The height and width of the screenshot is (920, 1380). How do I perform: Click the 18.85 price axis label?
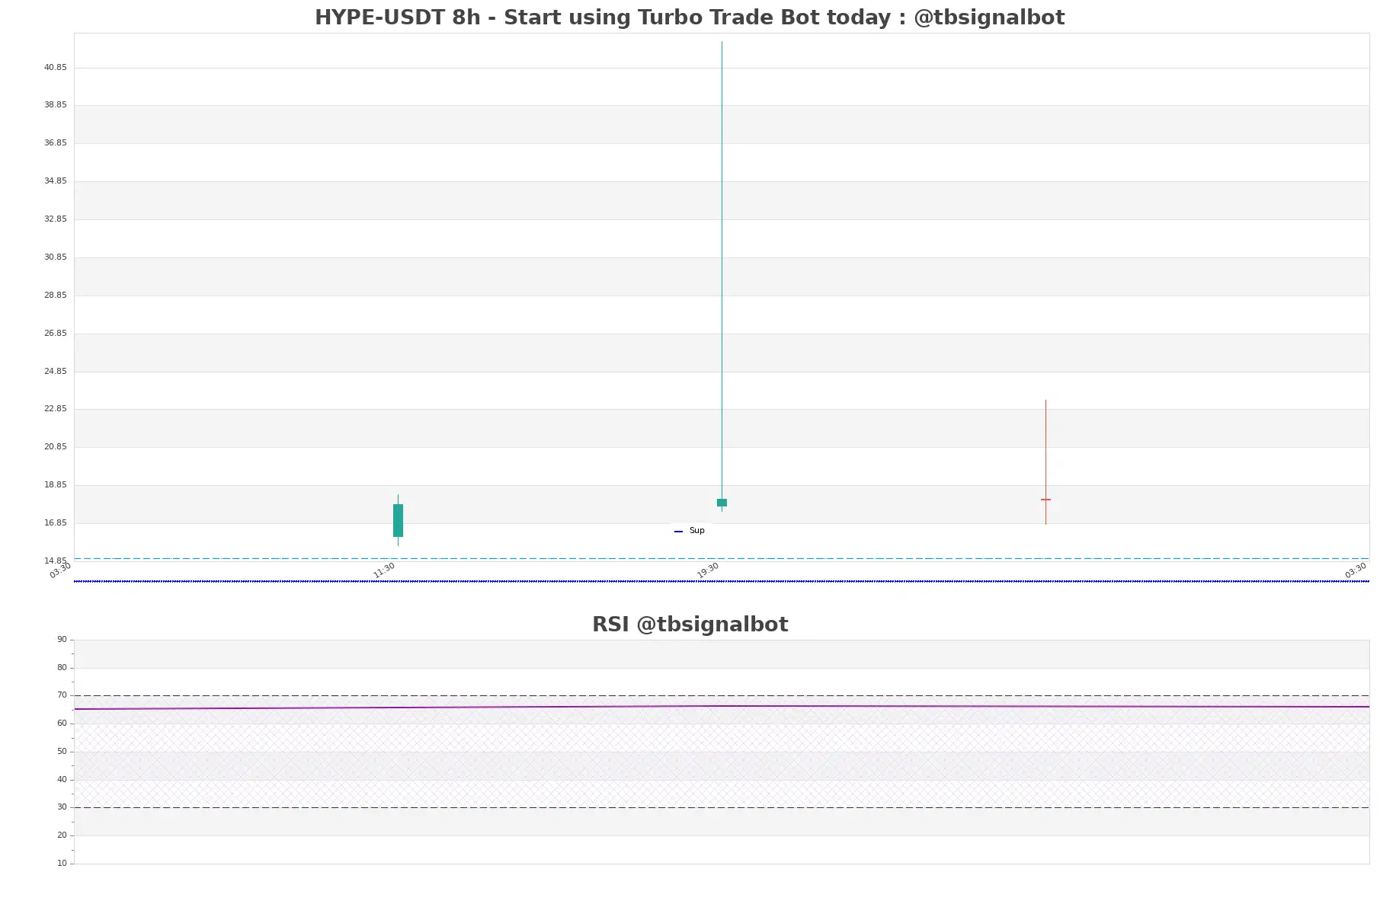(x=55, y=485)
